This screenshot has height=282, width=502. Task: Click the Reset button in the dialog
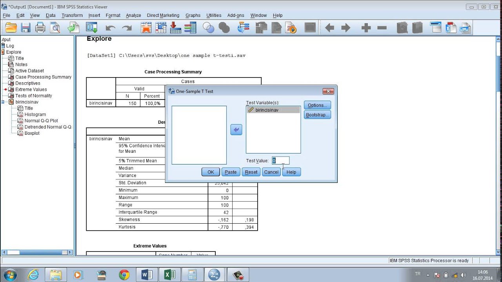251,172
